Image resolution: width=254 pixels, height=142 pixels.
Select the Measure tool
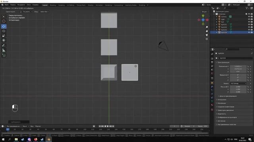click(x=4, y=50)
